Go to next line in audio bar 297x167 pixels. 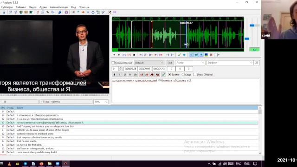click(119, 55)
